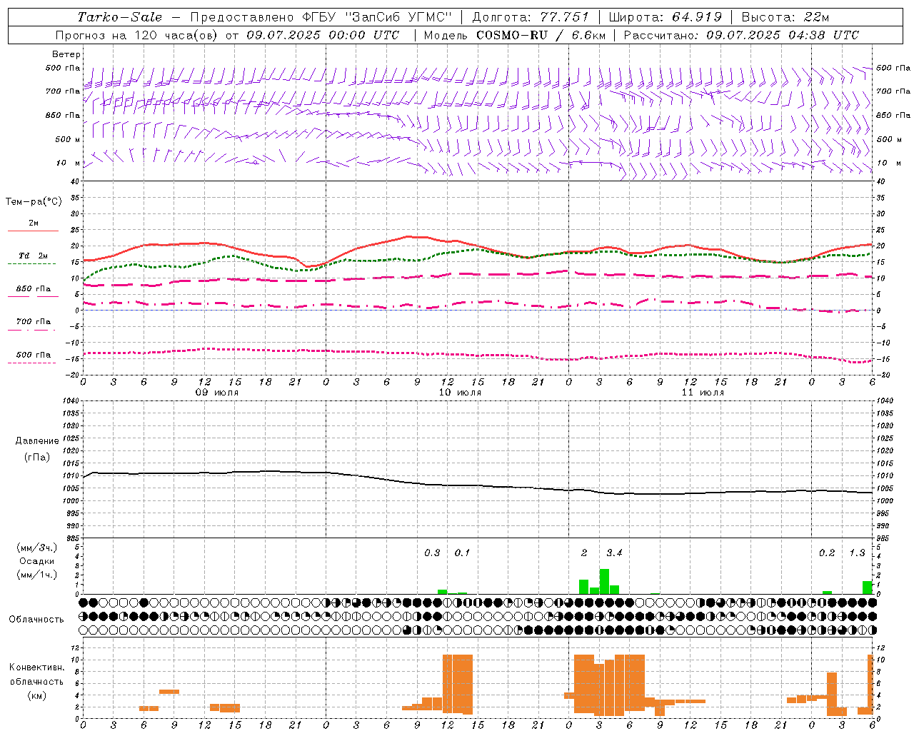Click the '500 м' wind level label on left
914x731 pixels.
(68, 139)
